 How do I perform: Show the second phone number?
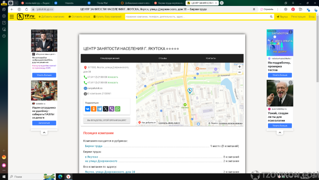[x=113, y=83]
